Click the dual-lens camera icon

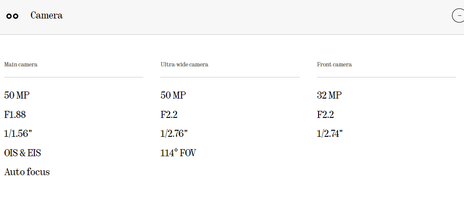point(12,16)
